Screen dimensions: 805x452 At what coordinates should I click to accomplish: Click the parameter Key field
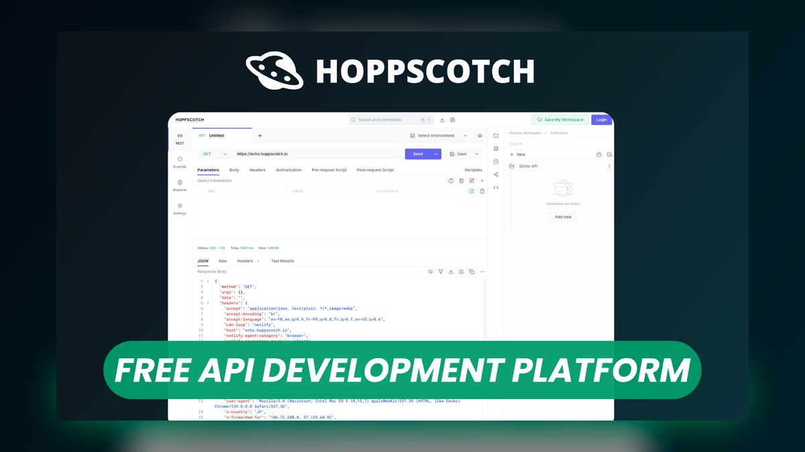coord(246,191)
